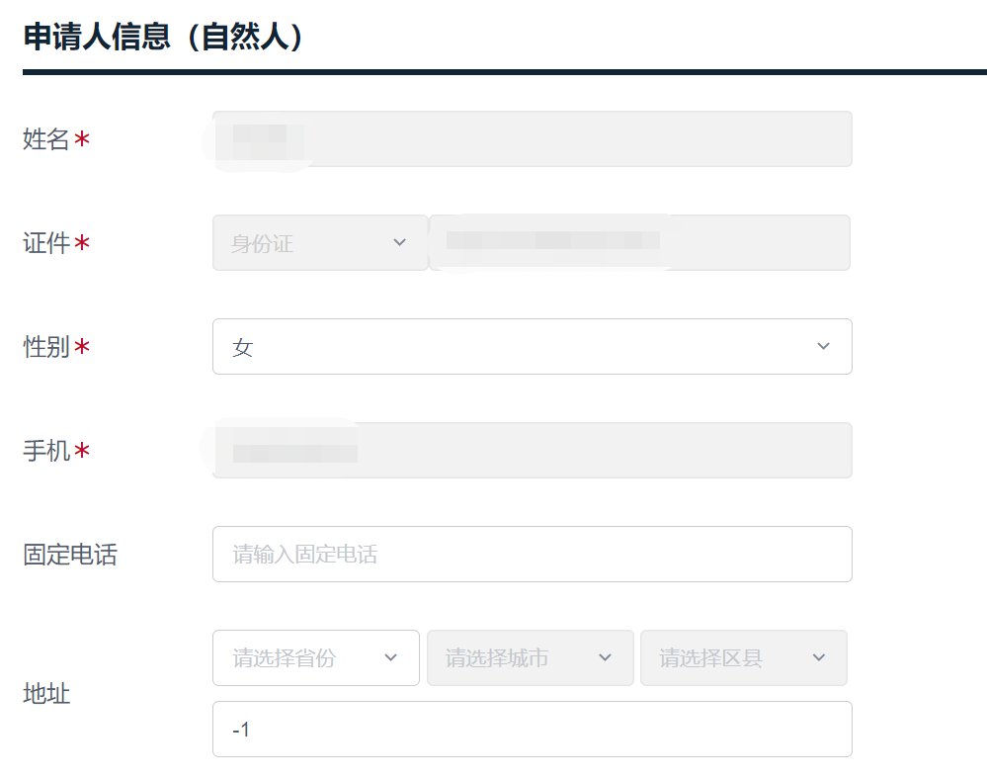Click the 证件 field label

pos(46,243)
